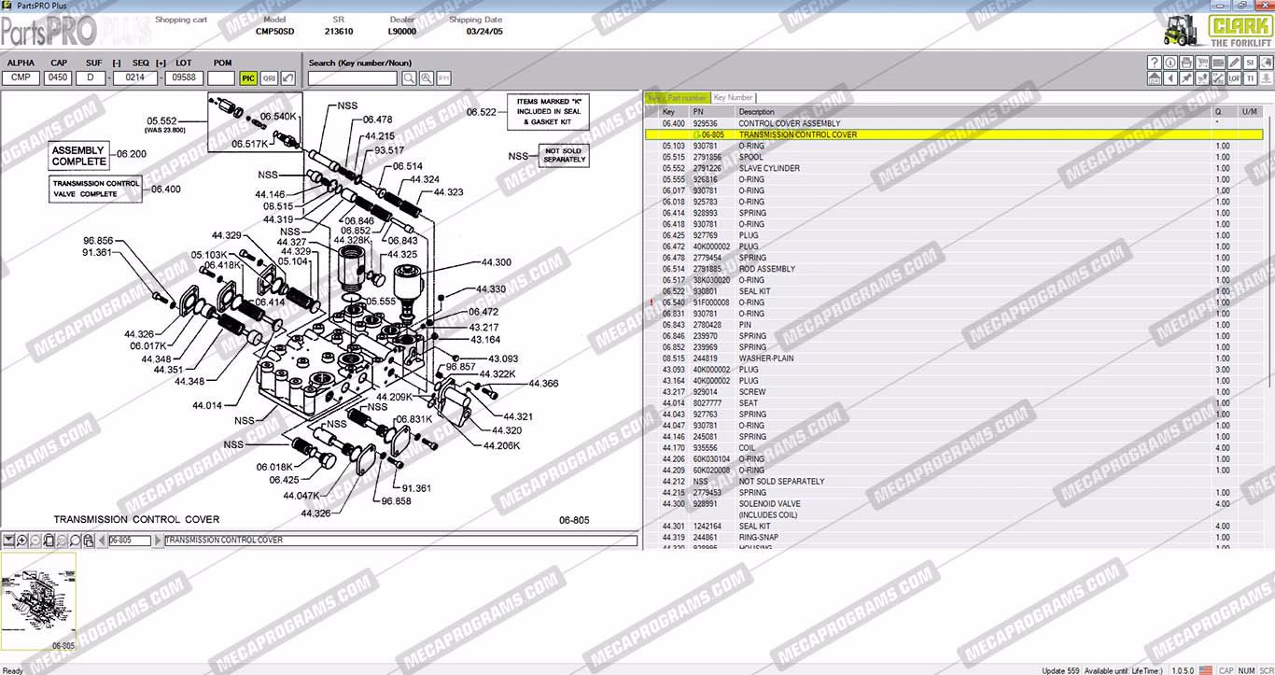Screen dimensions: 1275x675
Task: Click the SEQ field showing 0214
Action: 134,78
